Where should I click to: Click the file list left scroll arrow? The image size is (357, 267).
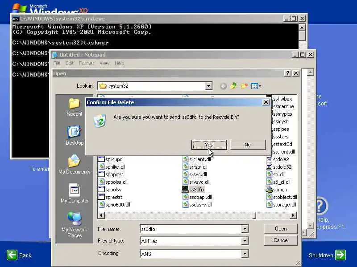pyautogui.click(x=101, y=215)
